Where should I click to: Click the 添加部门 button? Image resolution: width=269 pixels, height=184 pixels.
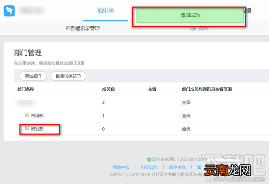(33, 76)
